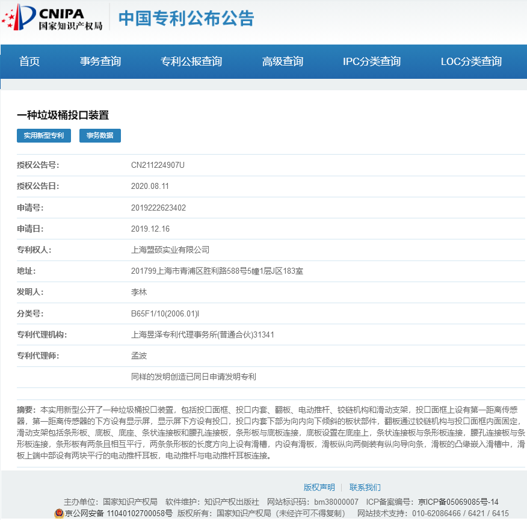
Task: Click the police badge icon in footer
Action: (59, 514)
